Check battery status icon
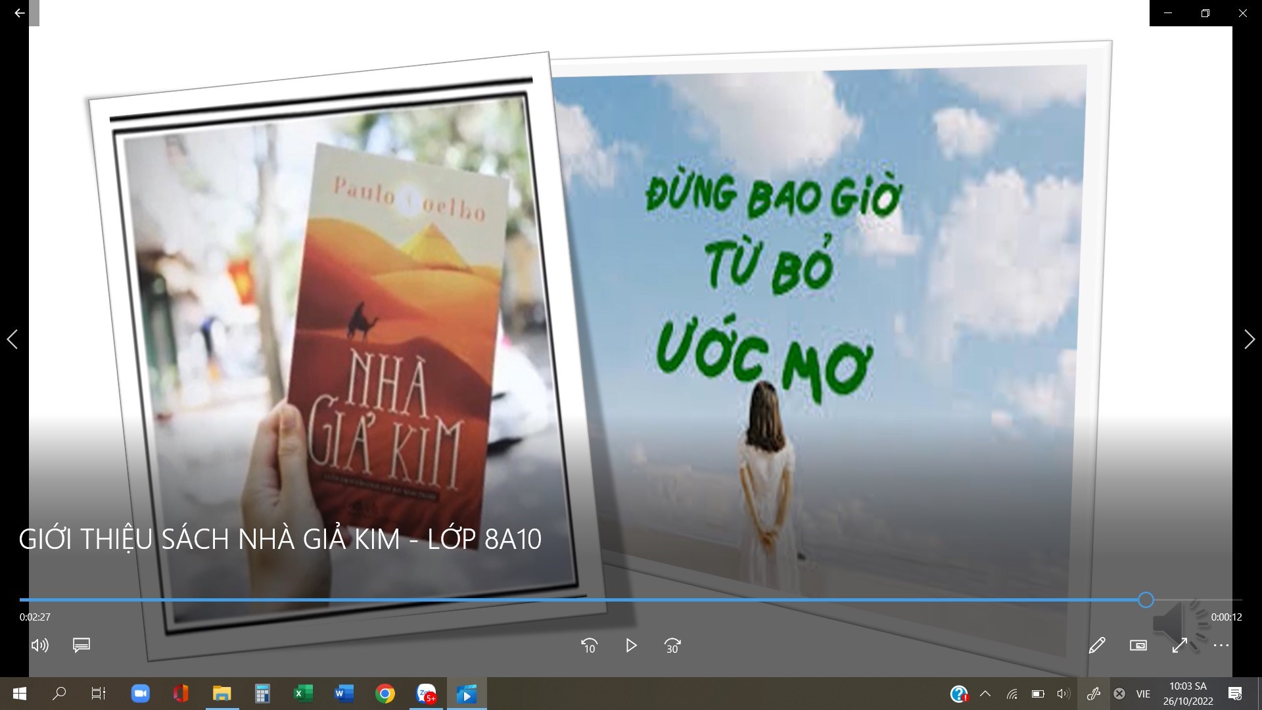 click(1038, 694)
